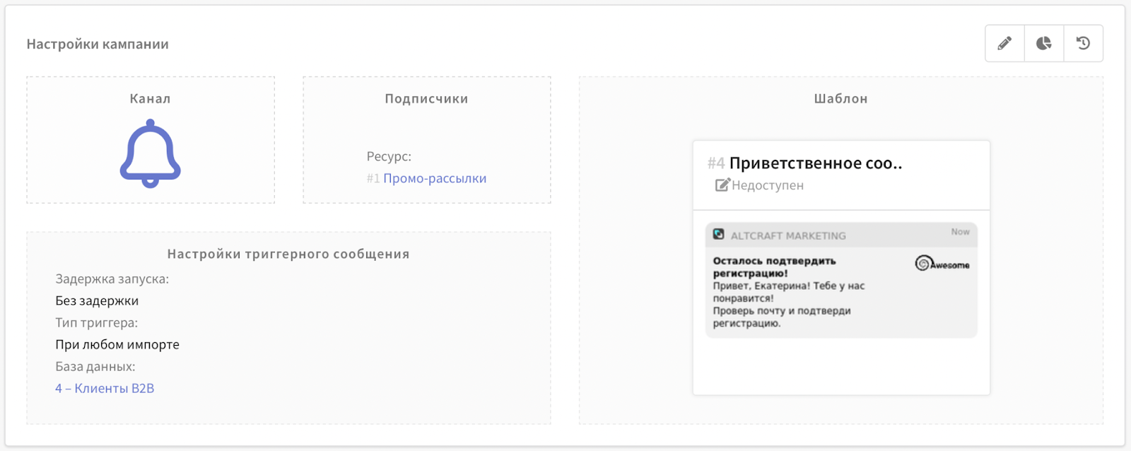Viewport: 1131px width, 451px height.
Task: Open the pie chart report icon
Action: pos(1043,43)
